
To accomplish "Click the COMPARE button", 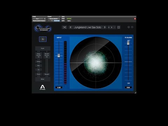I will [x=57, y=21].
